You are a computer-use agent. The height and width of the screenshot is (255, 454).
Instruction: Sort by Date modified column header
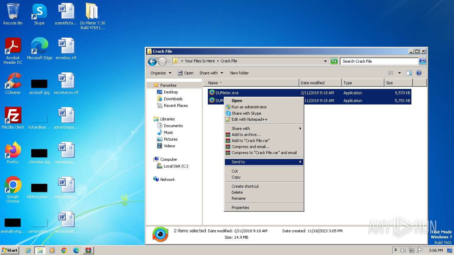click(x=321, y=83)
